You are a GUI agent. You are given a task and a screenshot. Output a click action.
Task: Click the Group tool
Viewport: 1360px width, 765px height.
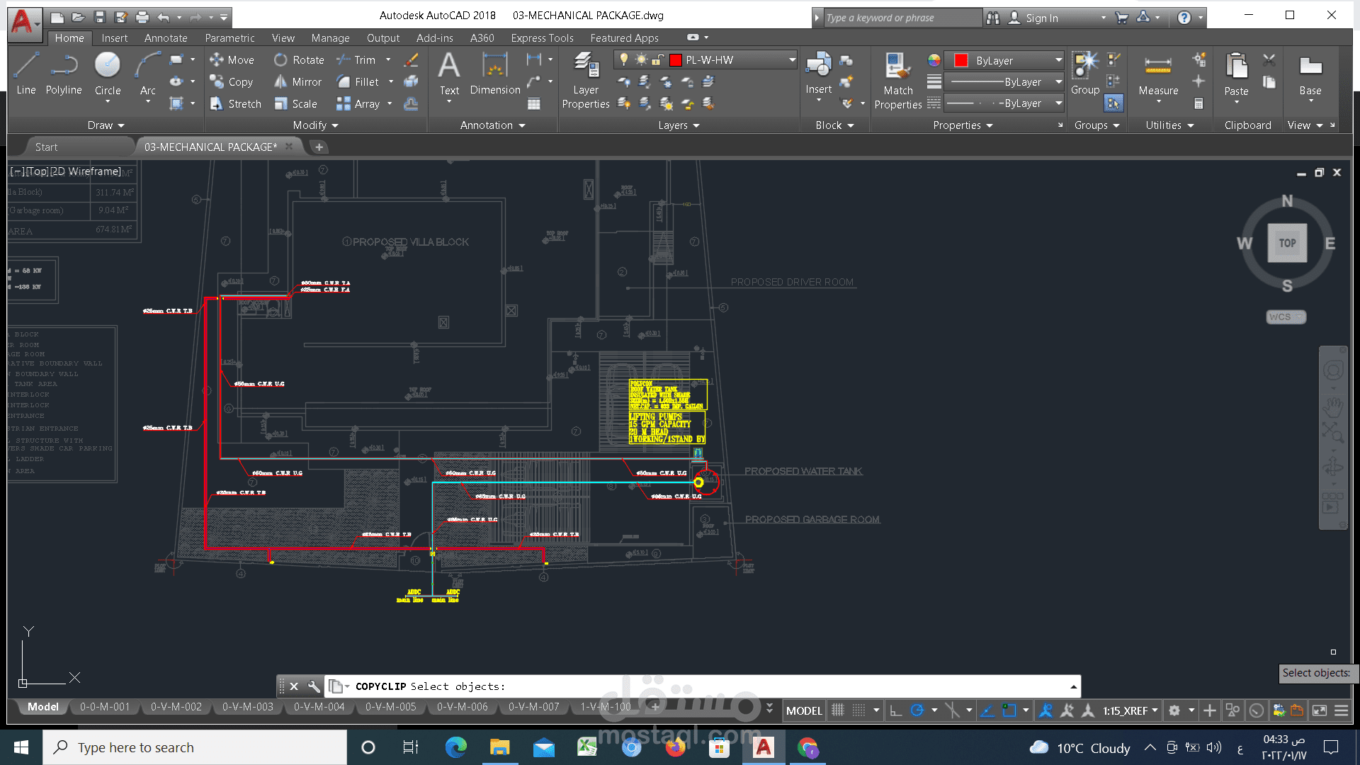pos(1085,73)
